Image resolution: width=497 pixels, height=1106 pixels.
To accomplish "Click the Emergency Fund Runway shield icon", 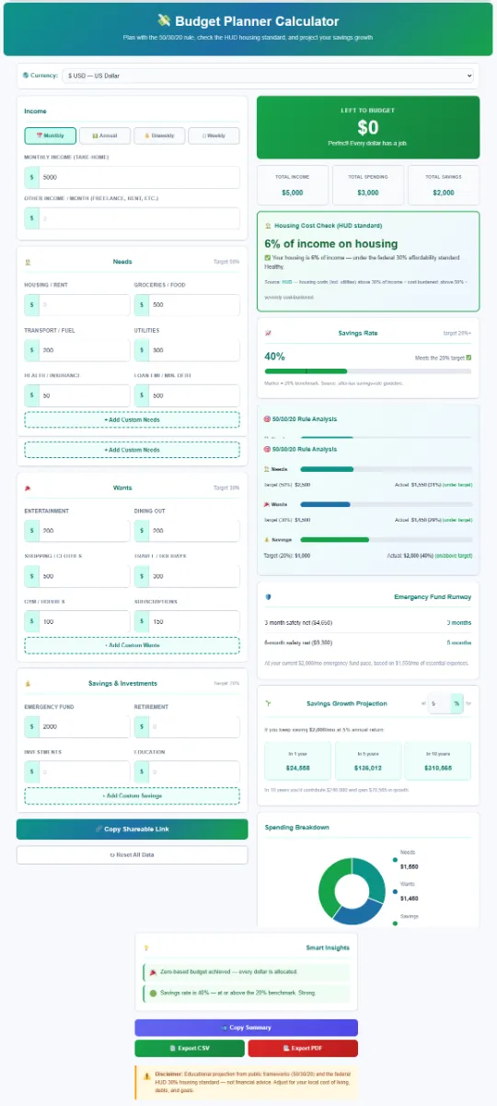I will pyautogui.click(x=268, y=596).
